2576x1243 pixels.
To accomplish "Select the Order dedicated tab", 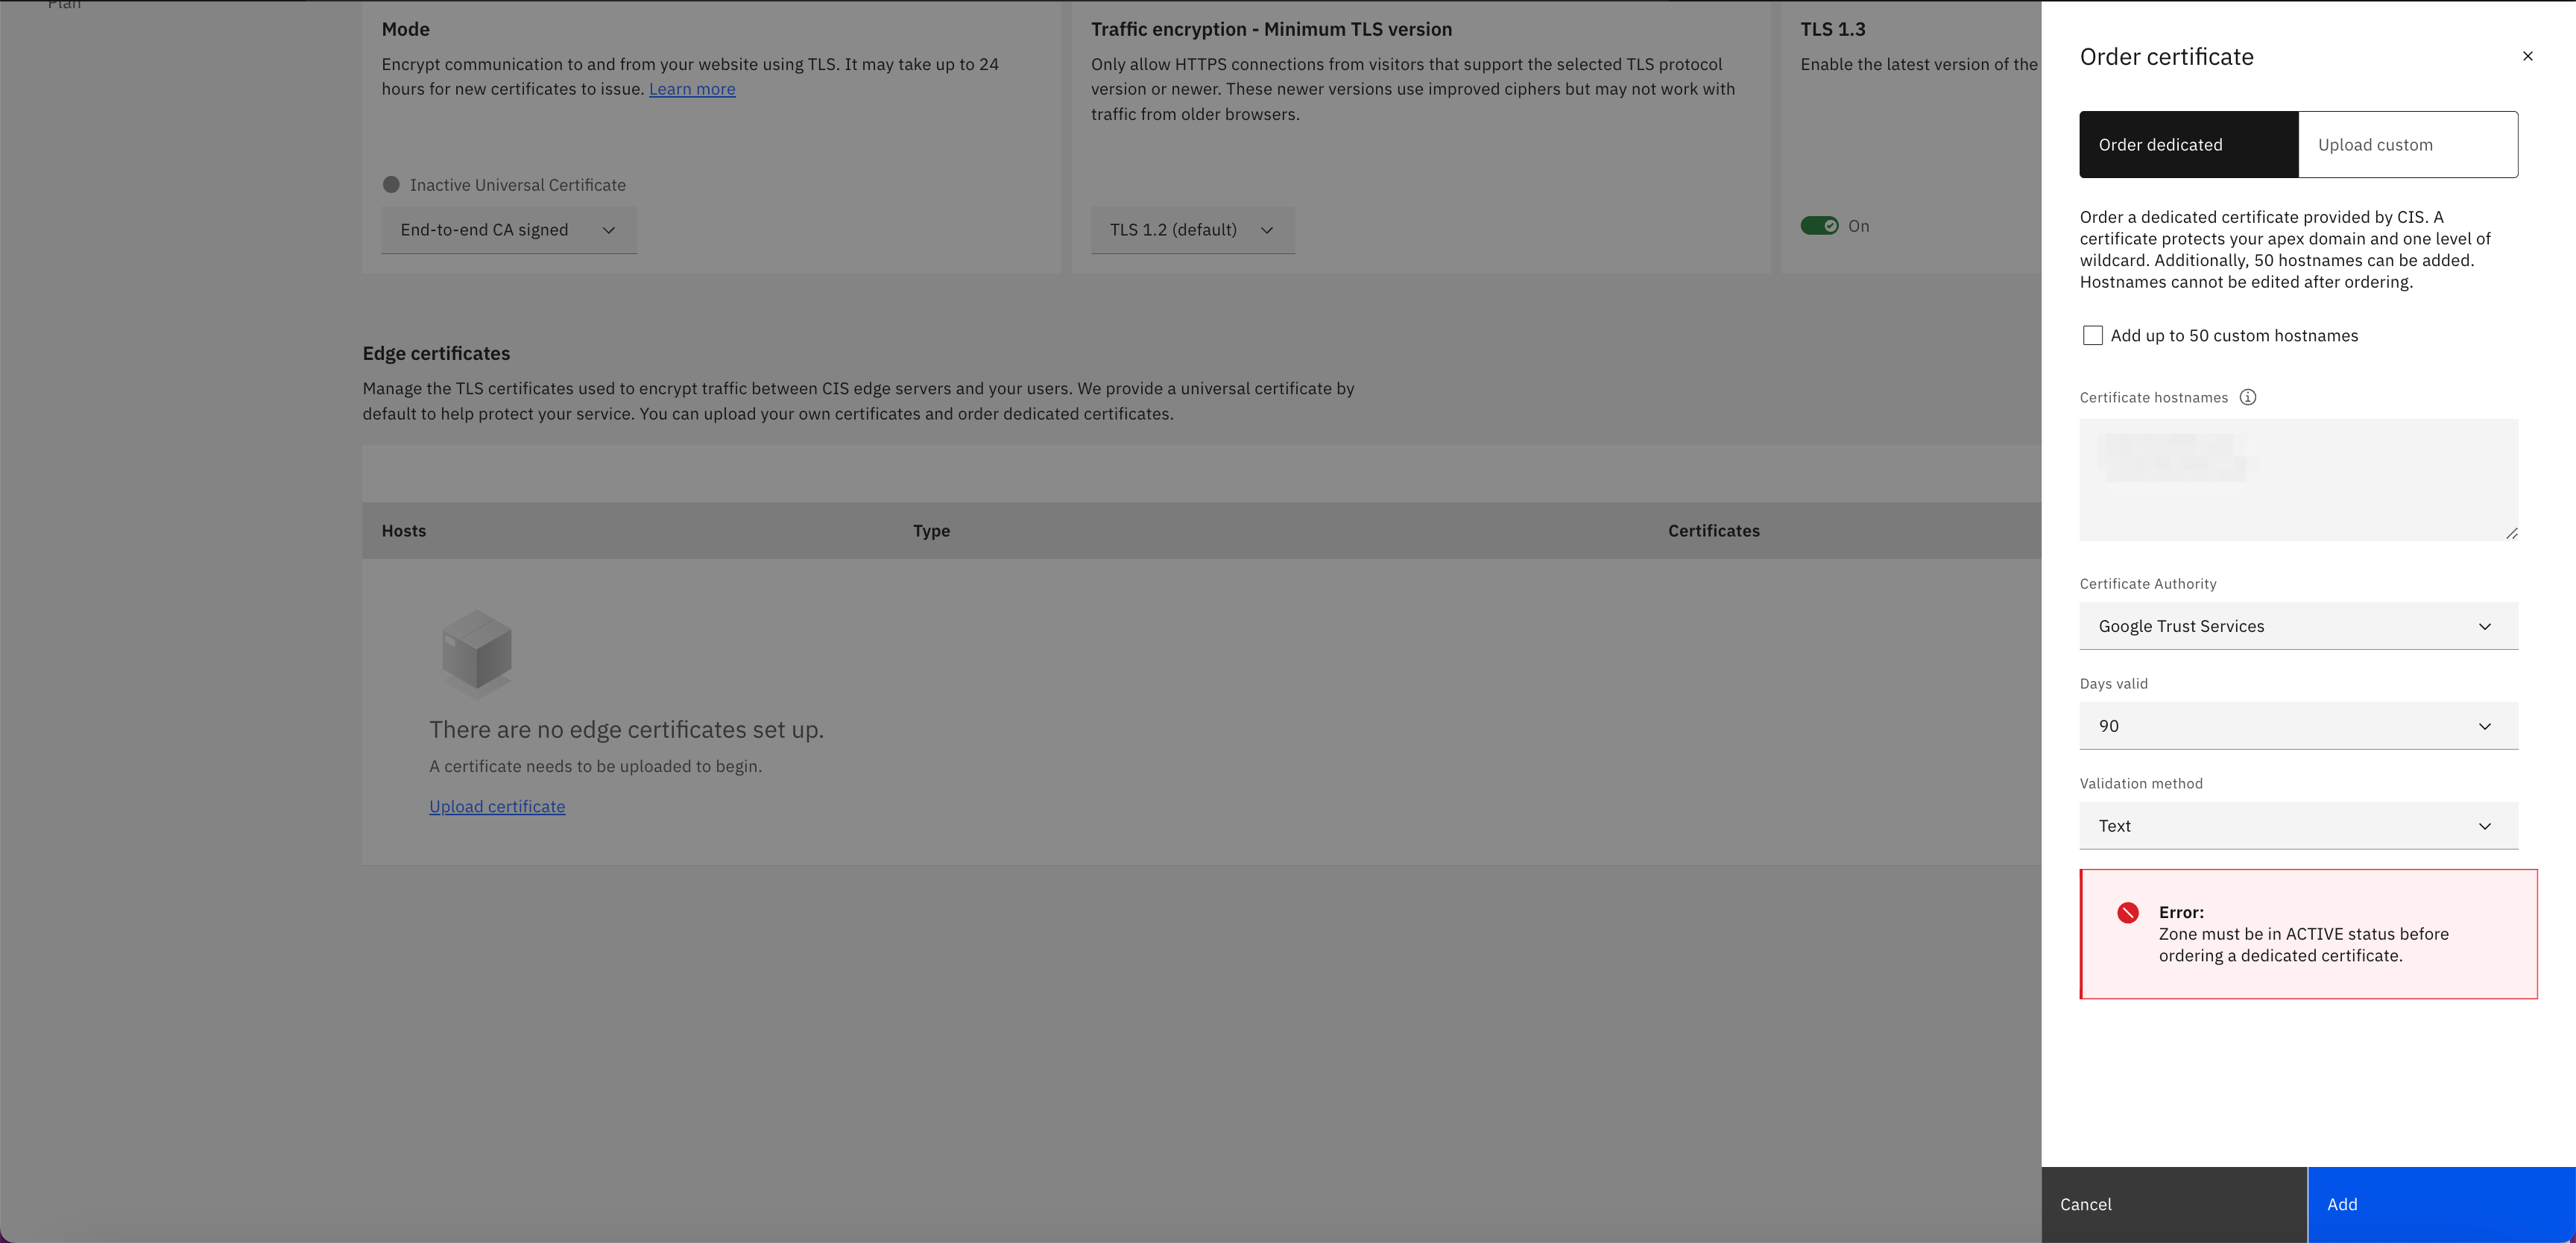I will [2188, 145].
